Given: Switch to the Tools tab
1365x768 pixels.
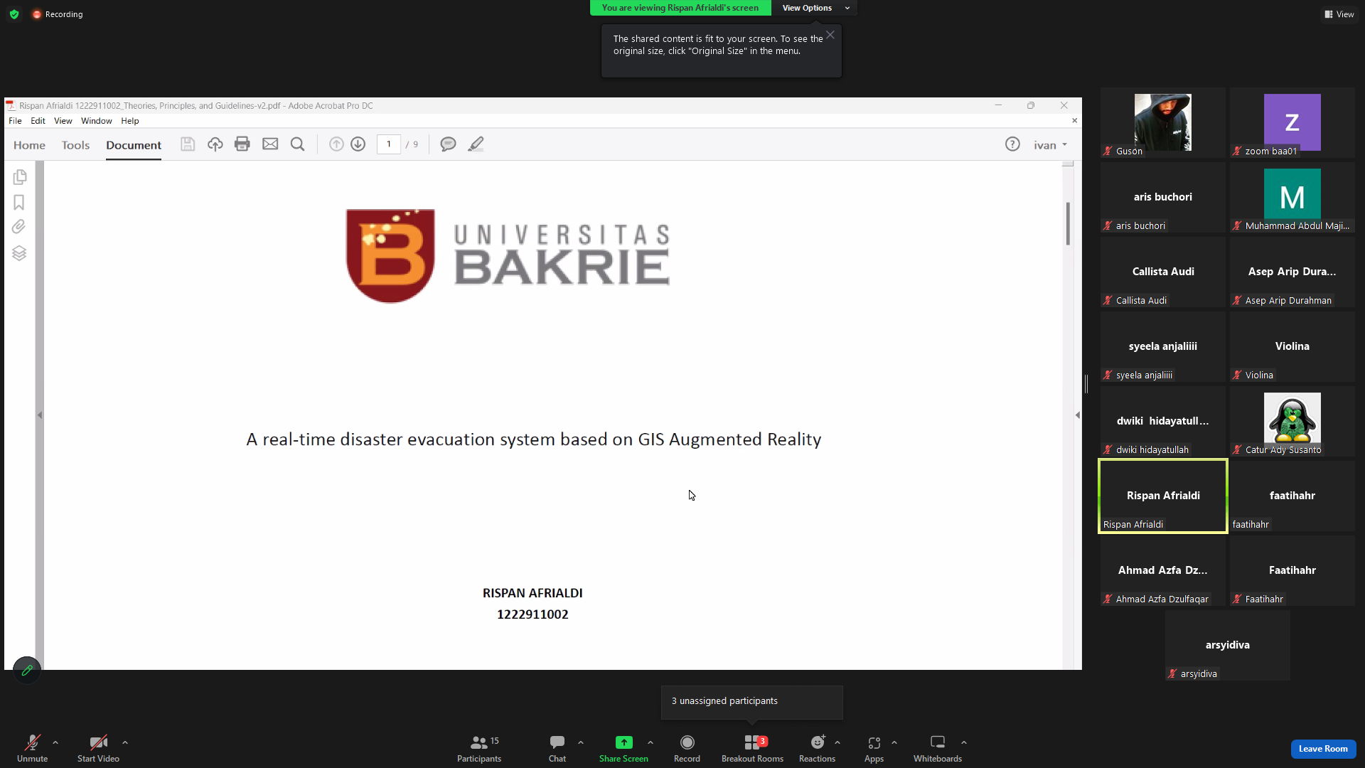Looking at the screenshot, I should click(75, 145).
